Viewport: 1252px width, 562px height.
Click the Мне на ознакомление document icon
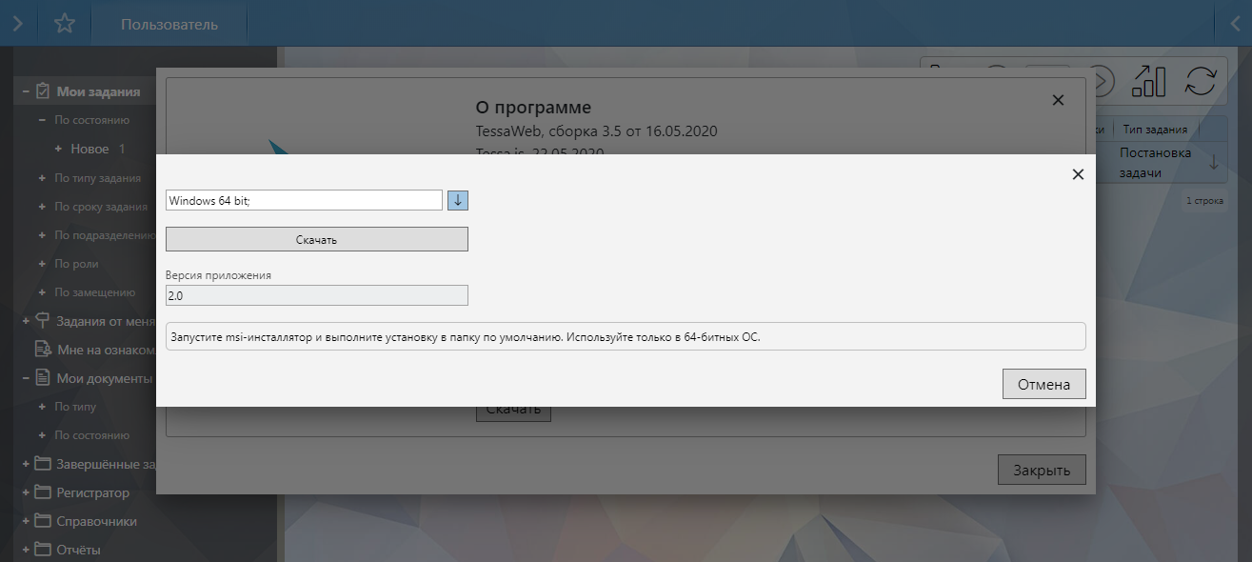coord(43,350)
